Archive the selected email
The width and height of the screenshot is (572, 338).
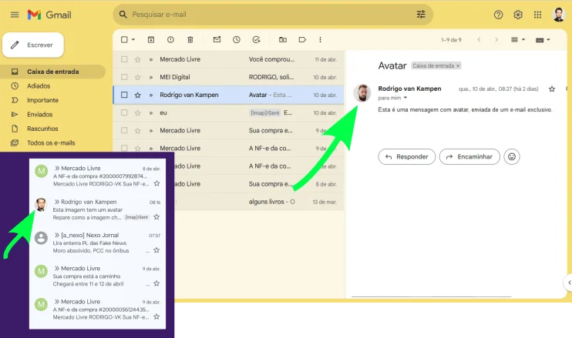click(x=151, y=40)
